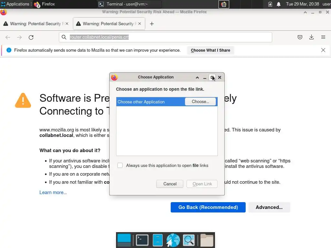Switch to the first Warning: Potential Security tab
This screenshot has width=331, height=248.
coord(36,24)
